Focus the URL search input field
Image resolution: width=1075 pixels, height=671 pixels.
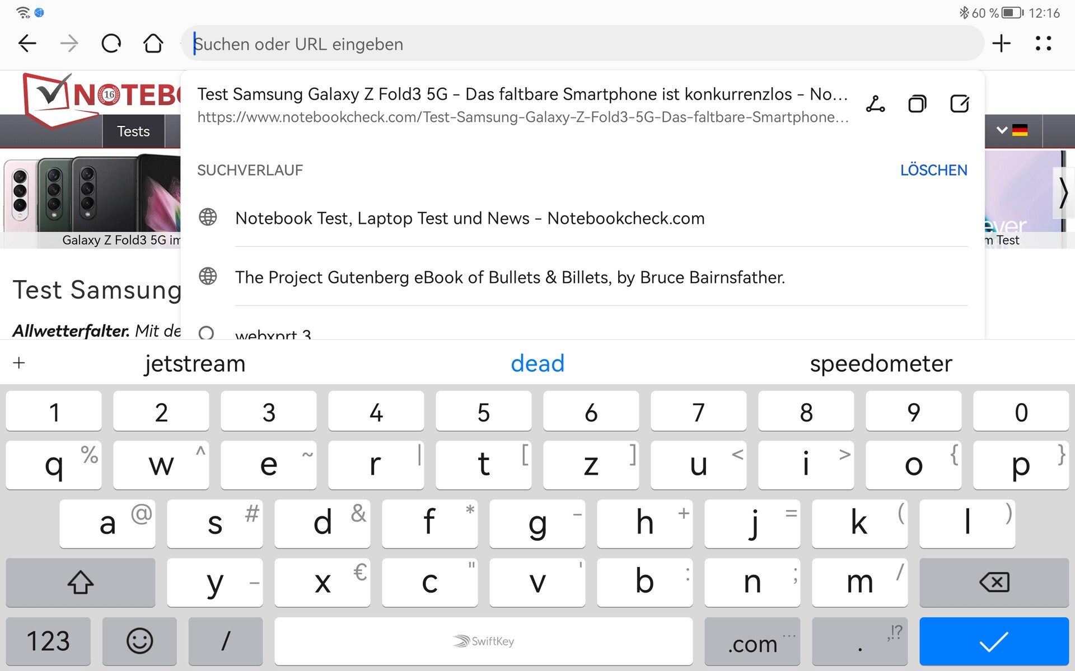582,44
